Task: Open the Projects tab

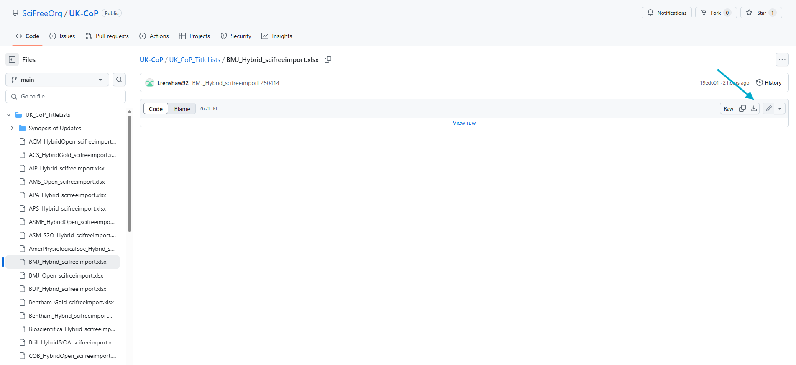Action: click(x=195, y=36)
